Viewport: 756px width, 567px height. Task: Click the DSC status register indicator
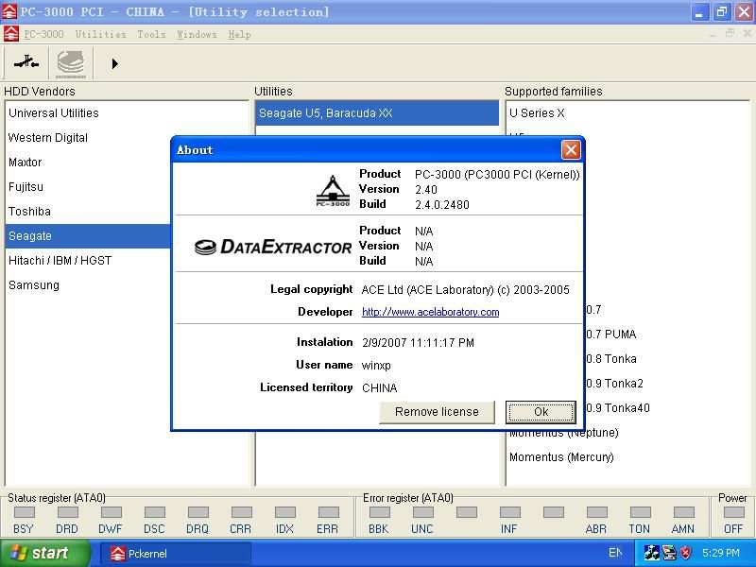coord(154,512)
